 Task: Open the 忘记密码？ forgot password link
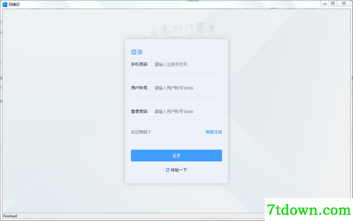click(x=141, y=132)
